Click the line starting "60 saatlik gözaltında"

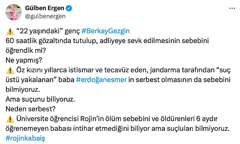point(107,41)
